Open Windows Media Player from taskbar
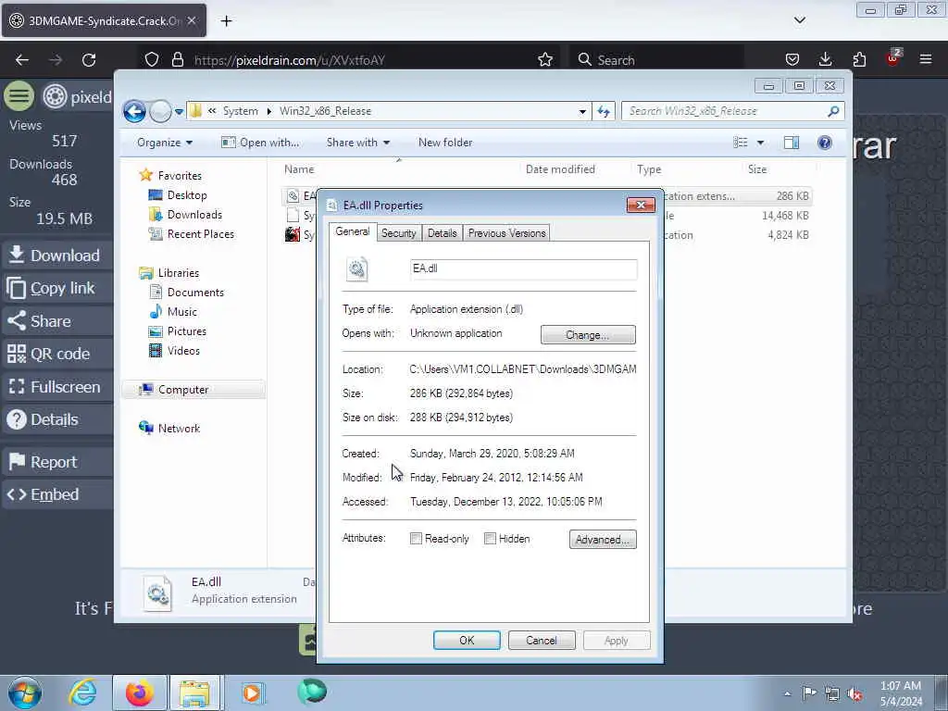Image resolution: width=948 pixels, height=711 pixels. (x=252, y=692)
